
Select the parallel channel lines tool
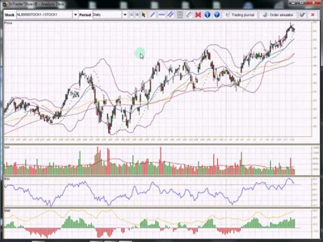[171, 15]
